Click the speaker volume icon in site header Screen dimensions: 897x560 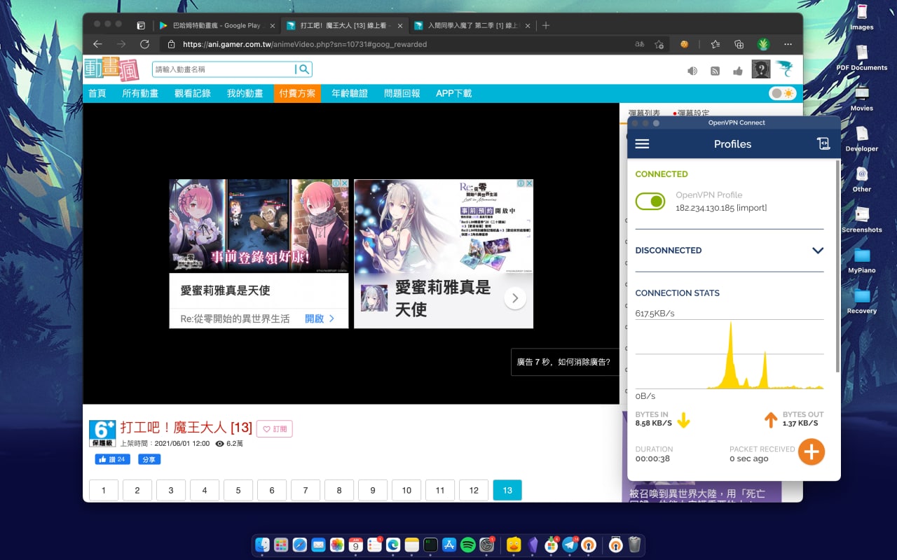(x=692, y=71)
